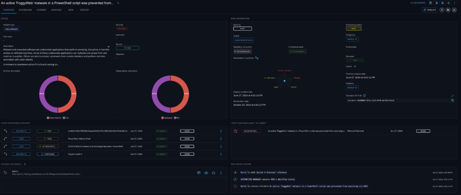This screenshot has width=461, height=195.
Task: Click the Microsoft Sentinel author text
Action: click(x=356, y=131)
